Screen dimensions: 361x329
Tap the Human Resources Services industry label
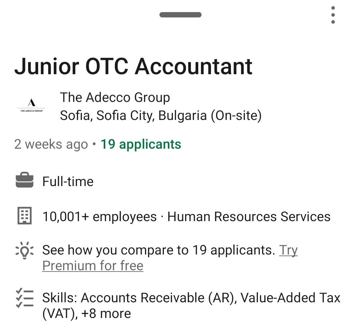tap(249, 217)
